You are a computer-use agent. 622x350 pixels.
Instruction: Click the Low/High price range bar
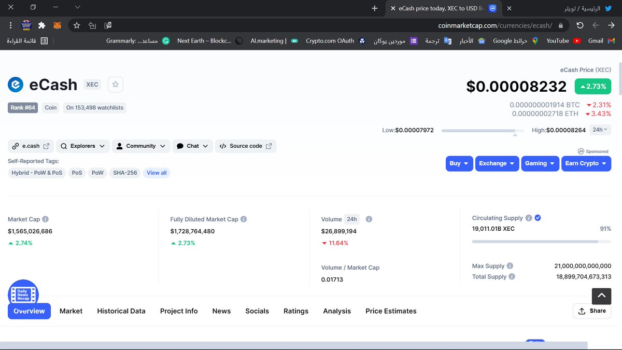point(483,131)
